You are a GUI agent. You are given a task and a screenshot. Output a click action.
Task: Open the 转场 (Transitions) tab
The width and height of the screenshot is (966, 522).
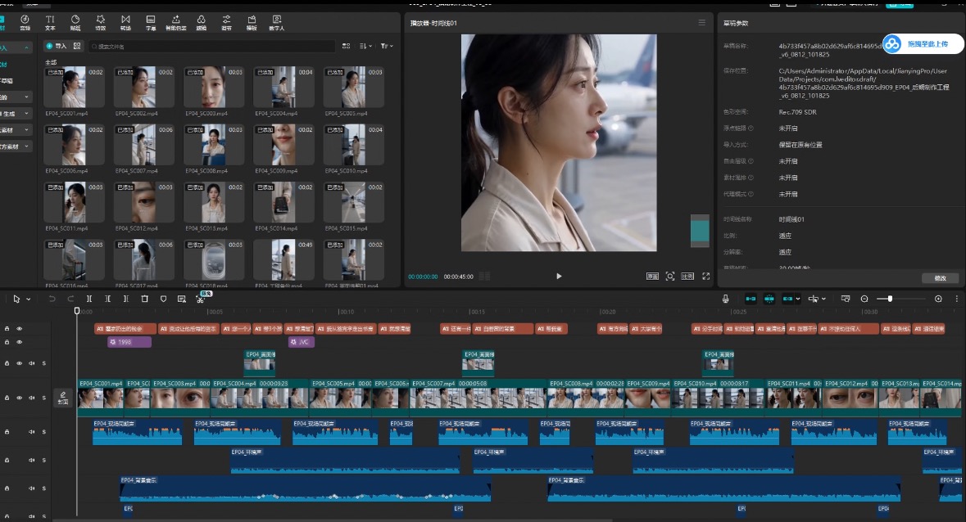click(125, 23)
